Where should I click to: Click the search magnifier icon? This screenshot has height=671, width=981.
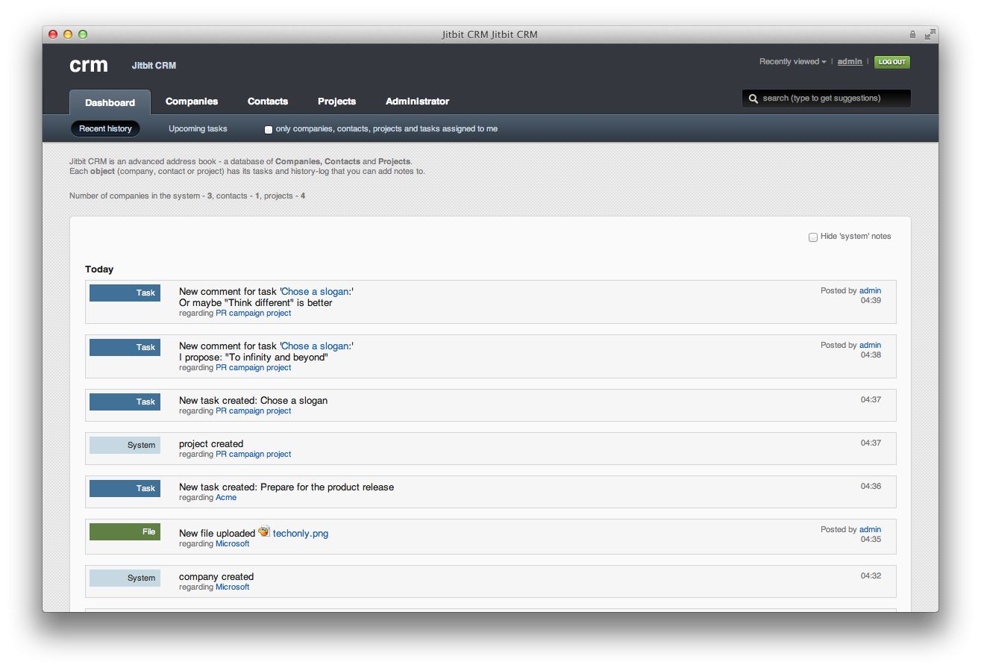tap(753, 99)
